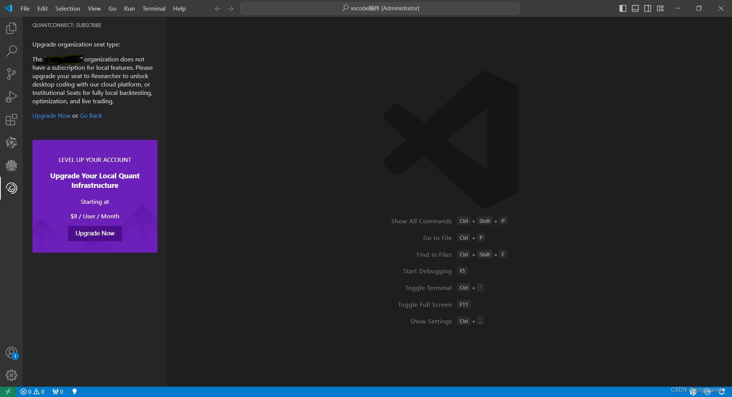Open the Terminal menu
This screenshot has width=732, height=397.
point(154,8)
